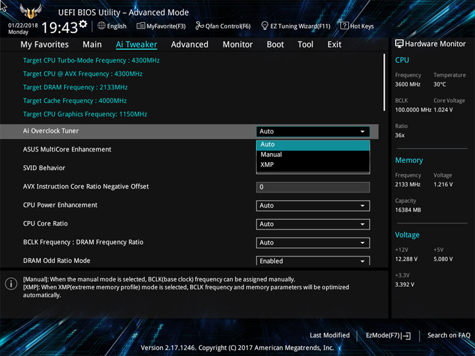
Task: Open the Boot tab
Action: pos(275,45)
